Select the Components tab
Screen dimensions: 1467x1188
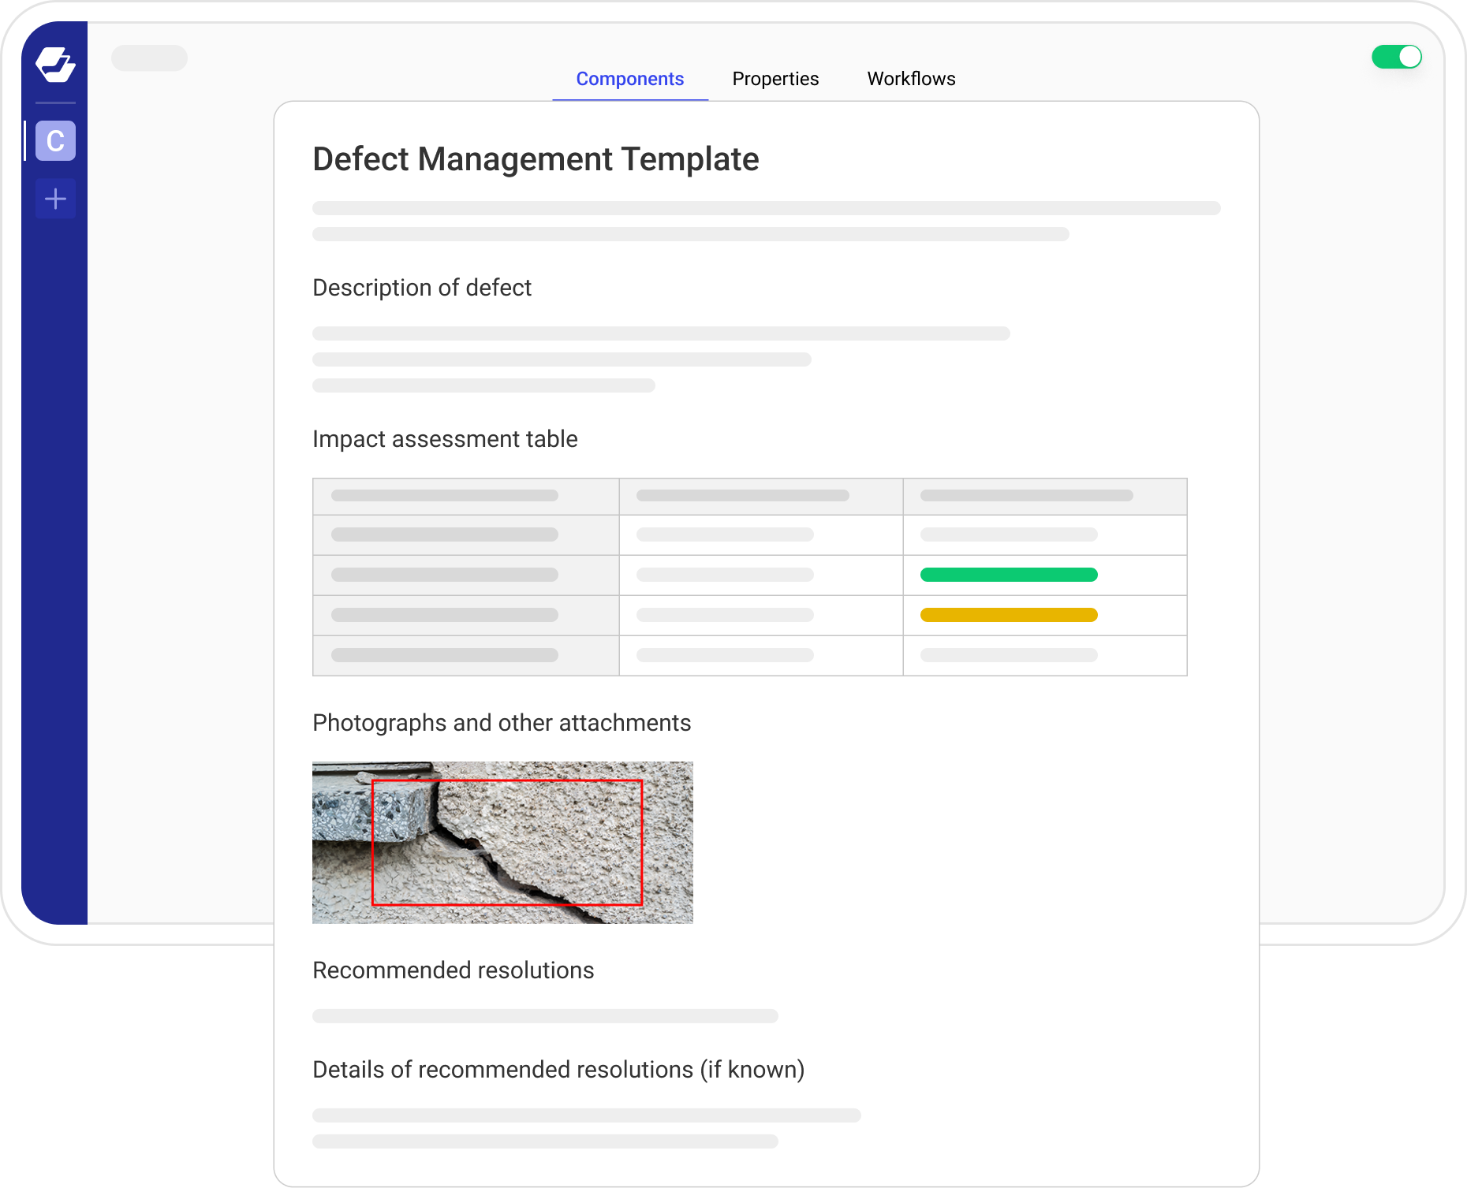click(x=629, y=78)
